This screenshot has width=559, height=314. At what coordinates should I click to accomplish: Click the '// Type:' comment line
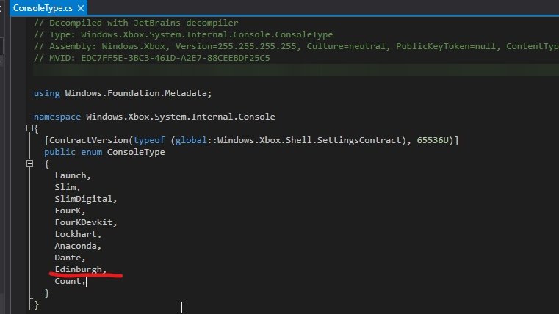point(183,34)
